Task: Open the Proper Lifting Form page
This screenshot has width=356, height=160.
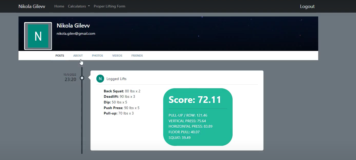Action: pos(109,6)
